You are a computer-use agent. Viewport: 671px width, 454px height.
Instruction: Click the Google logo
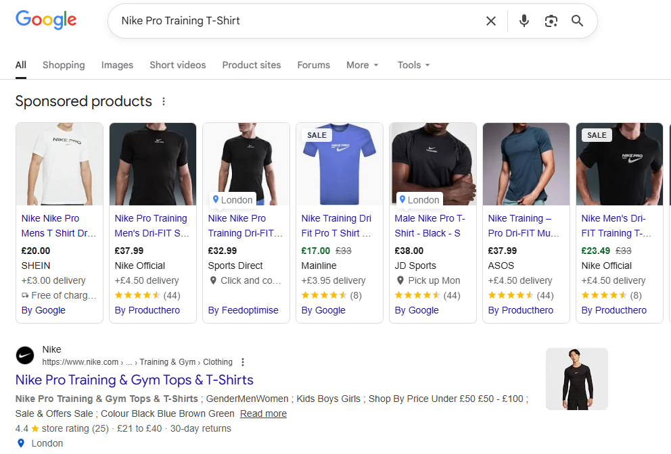coord(46,20)
